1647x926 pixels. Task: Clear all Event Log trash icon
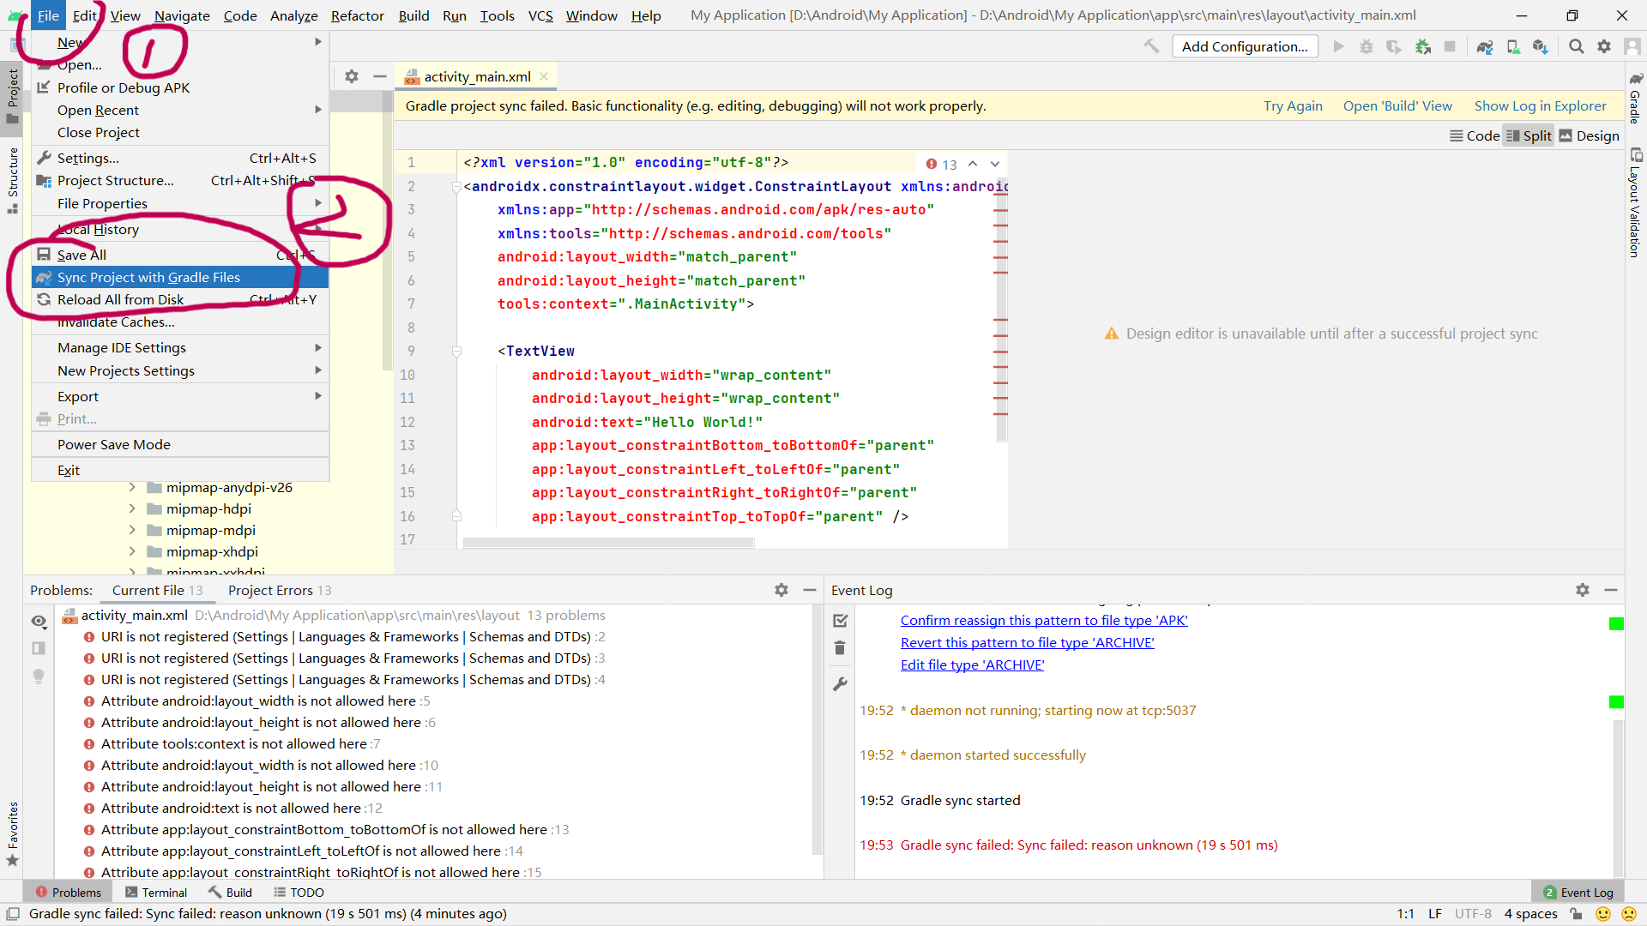tap(840, 648)
